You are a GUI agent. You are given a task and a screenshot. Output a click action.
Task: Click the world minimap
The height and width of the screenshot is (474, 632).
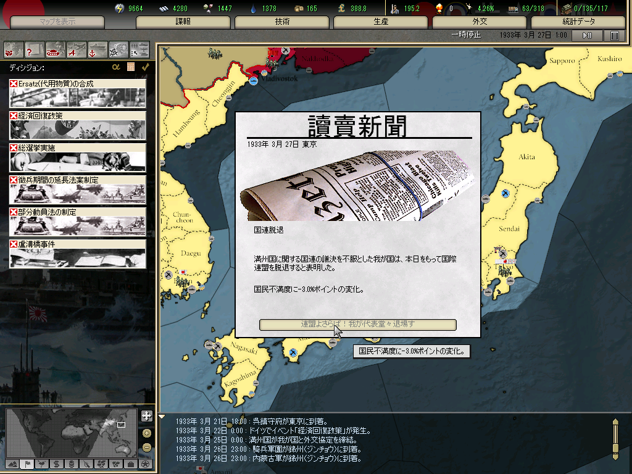[x=72, y=433]
